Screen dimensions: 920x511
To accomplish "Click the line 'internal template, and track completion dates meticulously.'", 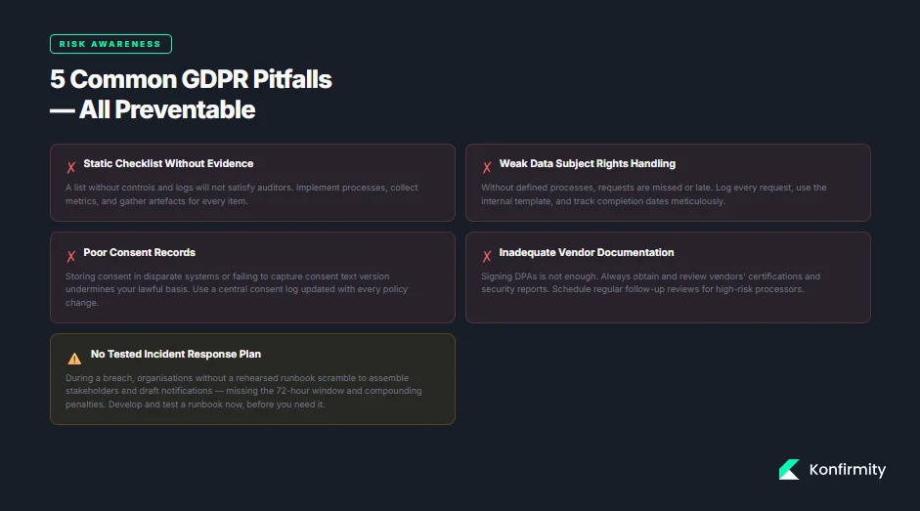I will tap(603, 201).
